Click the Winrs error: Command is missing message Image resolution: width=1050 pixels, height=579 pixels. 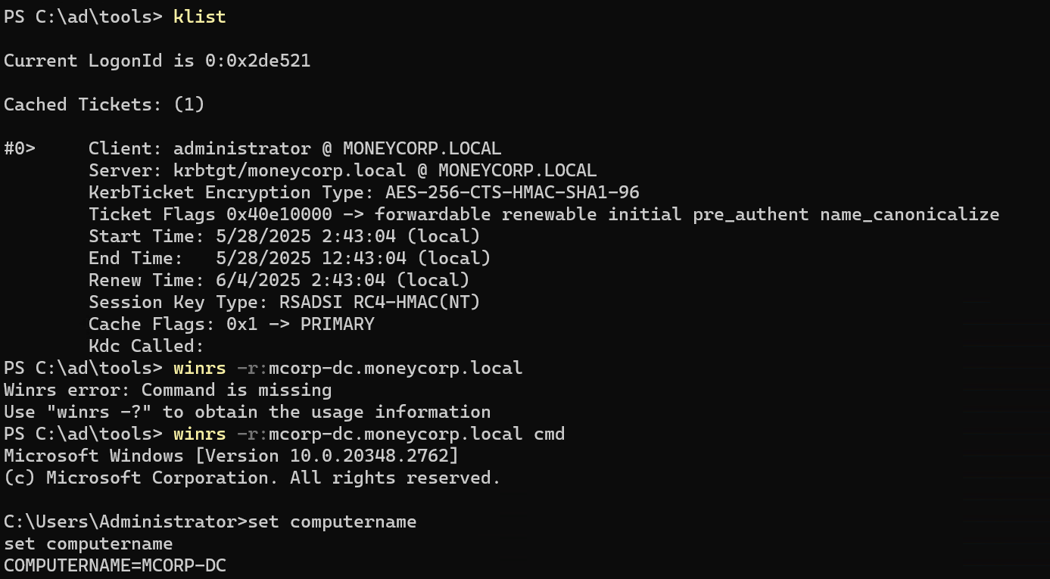point(167,390)
